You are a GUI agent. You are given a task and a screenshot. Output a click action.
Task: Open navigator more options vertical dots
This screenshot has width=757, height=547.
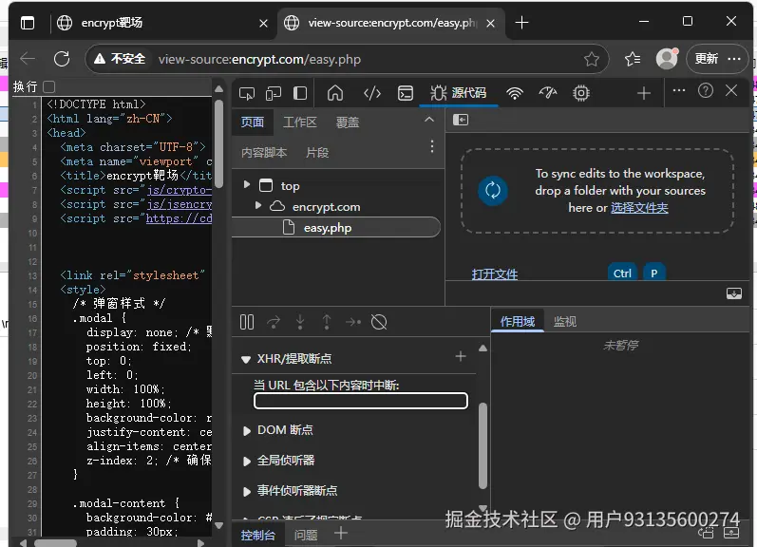click(431, 147)
